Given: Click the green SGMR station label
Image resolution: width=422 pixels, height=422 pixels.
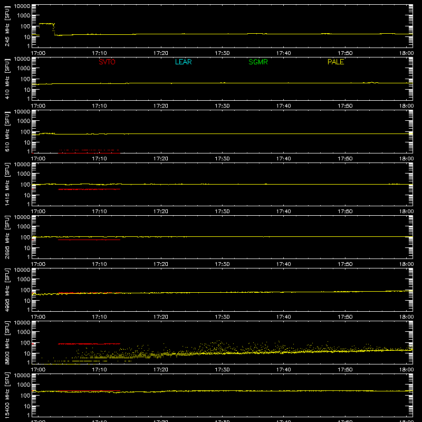Looking at the screenshot, I should [258, 62].
